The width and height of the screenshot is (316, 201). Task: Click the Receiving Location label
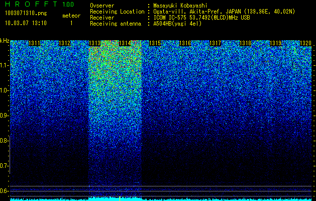pyautogui.click(x=117, y=12)
